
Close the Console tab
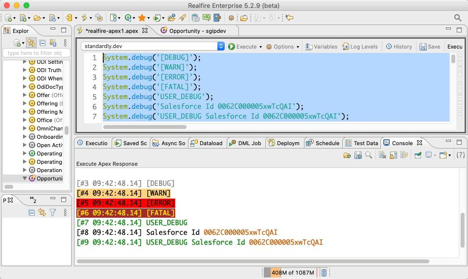pyautogui.click(x=420, y=143)
